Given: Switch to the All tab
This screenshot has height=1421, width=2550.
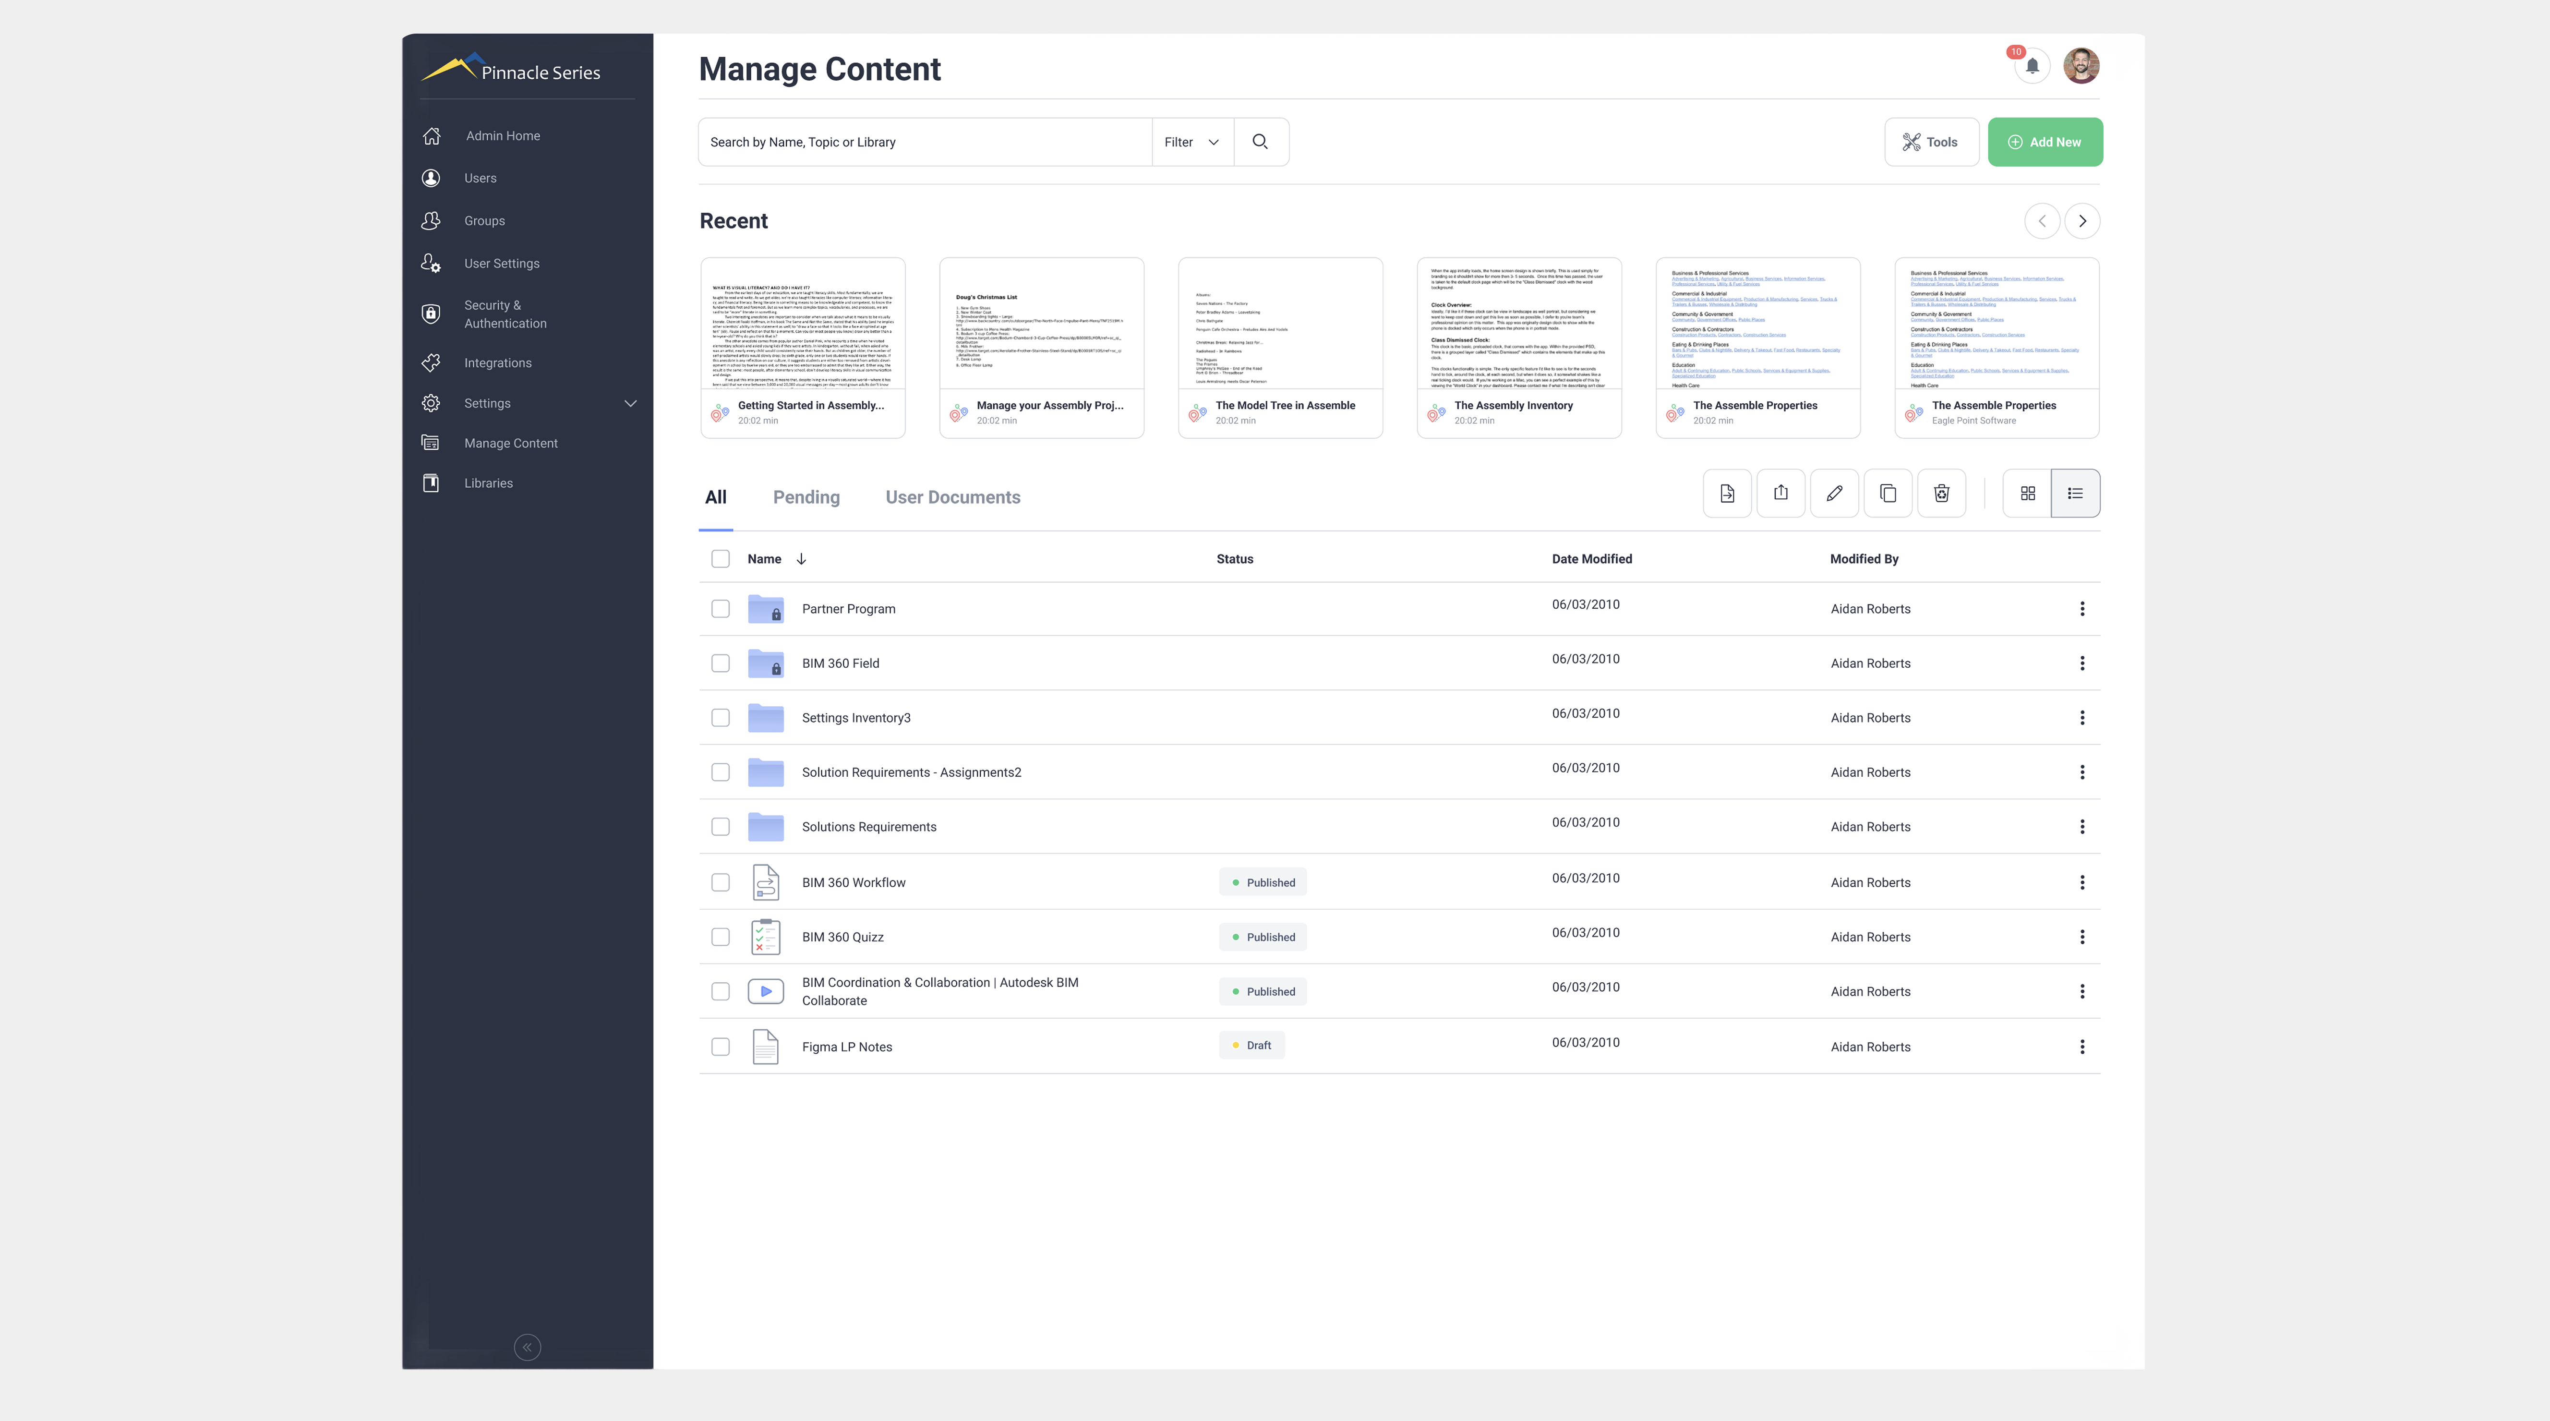Looking at the screenshot, I should [x=716, y=497].
